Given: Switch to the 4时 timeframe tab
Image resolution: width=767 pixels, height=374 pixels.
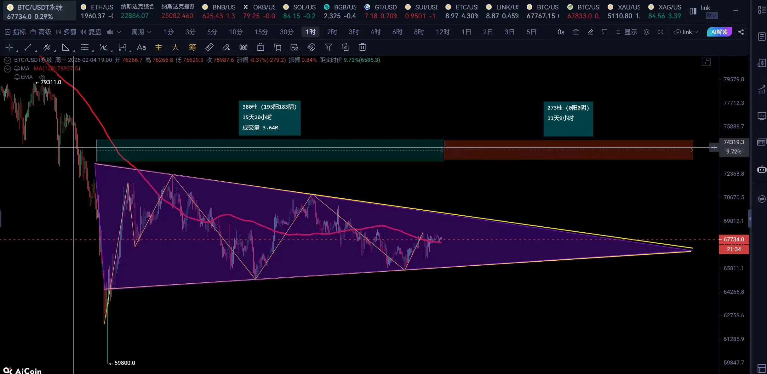Looking at the screenshot, I should 375,32.
